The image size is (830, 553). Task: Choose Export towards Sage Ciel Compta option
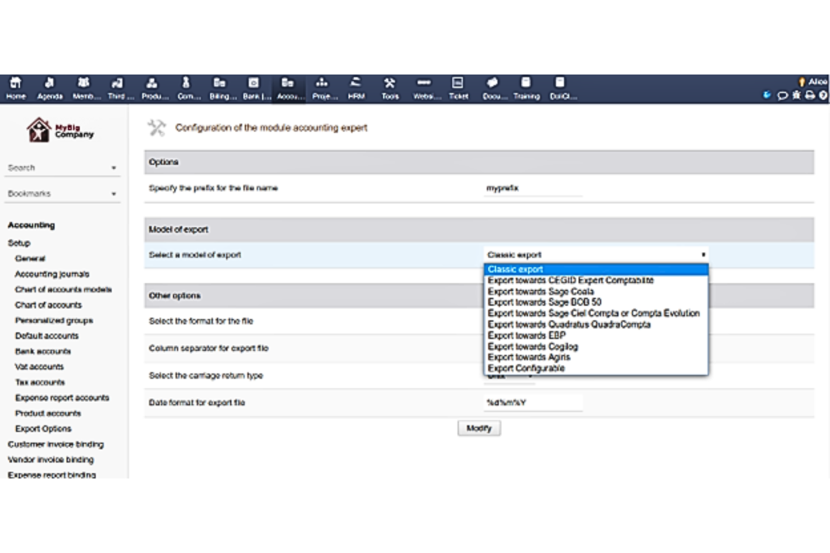(x=596, y=313)
